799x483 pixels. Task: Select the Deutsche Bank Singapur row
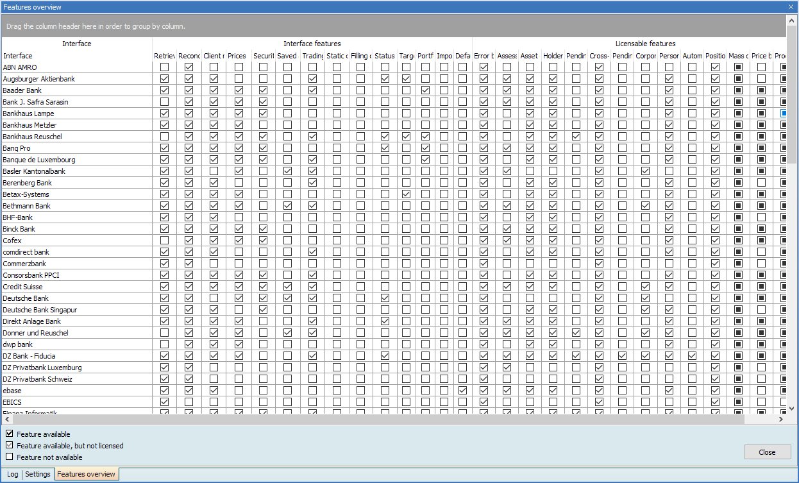(40, 310)
